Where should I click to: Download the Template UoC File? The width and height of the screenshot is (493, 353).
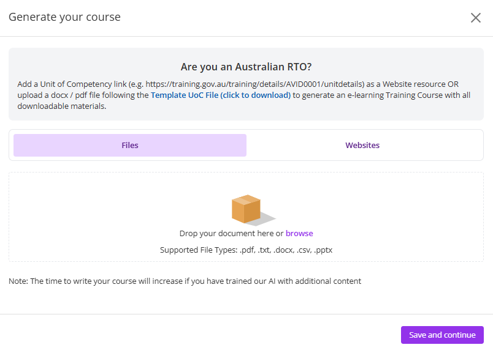click(221, 95)
